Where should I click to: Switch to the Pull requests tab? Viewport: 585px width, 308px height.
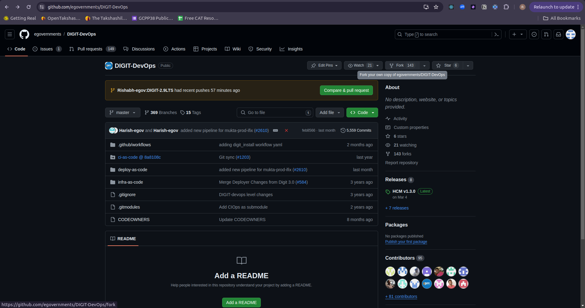point(93,49)
